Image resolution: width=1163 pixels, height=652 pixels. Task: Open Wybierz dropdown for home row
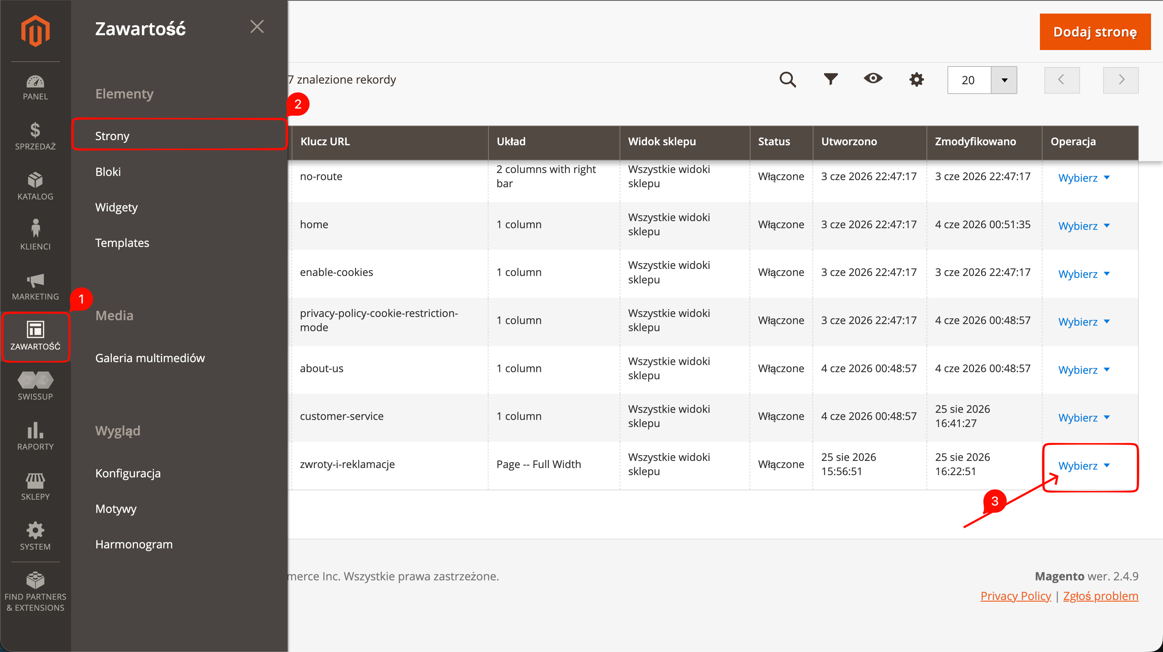click(1084, 226)
